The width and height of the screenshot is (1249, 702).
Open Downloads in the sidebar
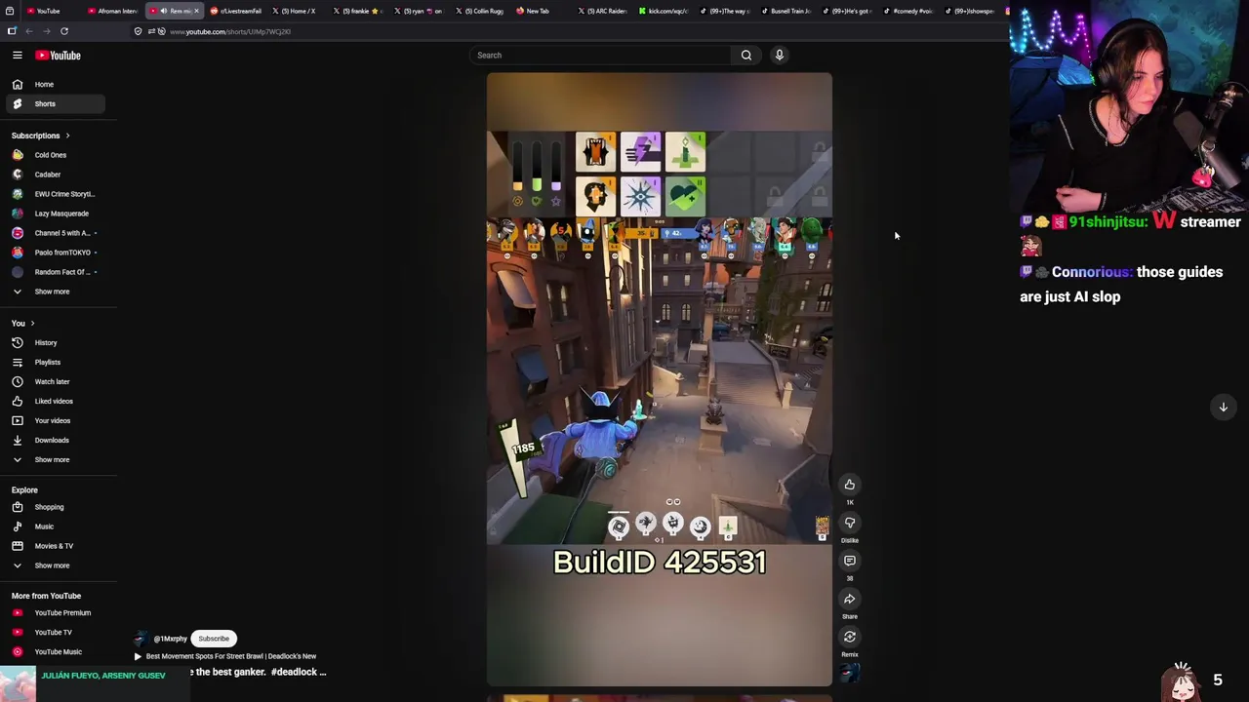(56, 441)
